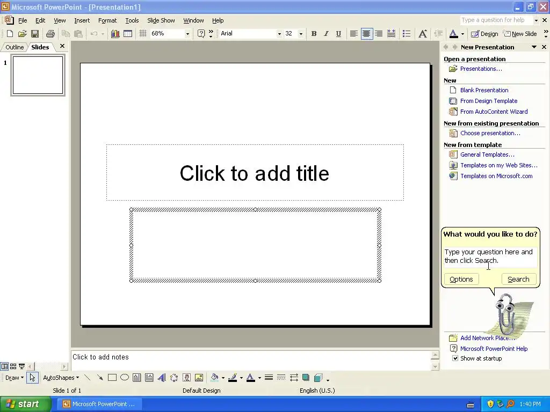Select the Rectangle drawing tool

pos(112,378)
